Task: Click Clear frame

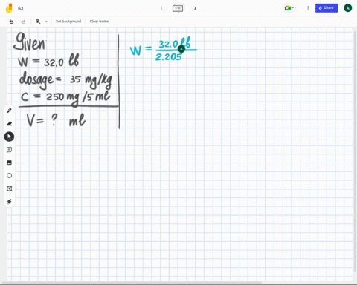Action: (99, 22)
